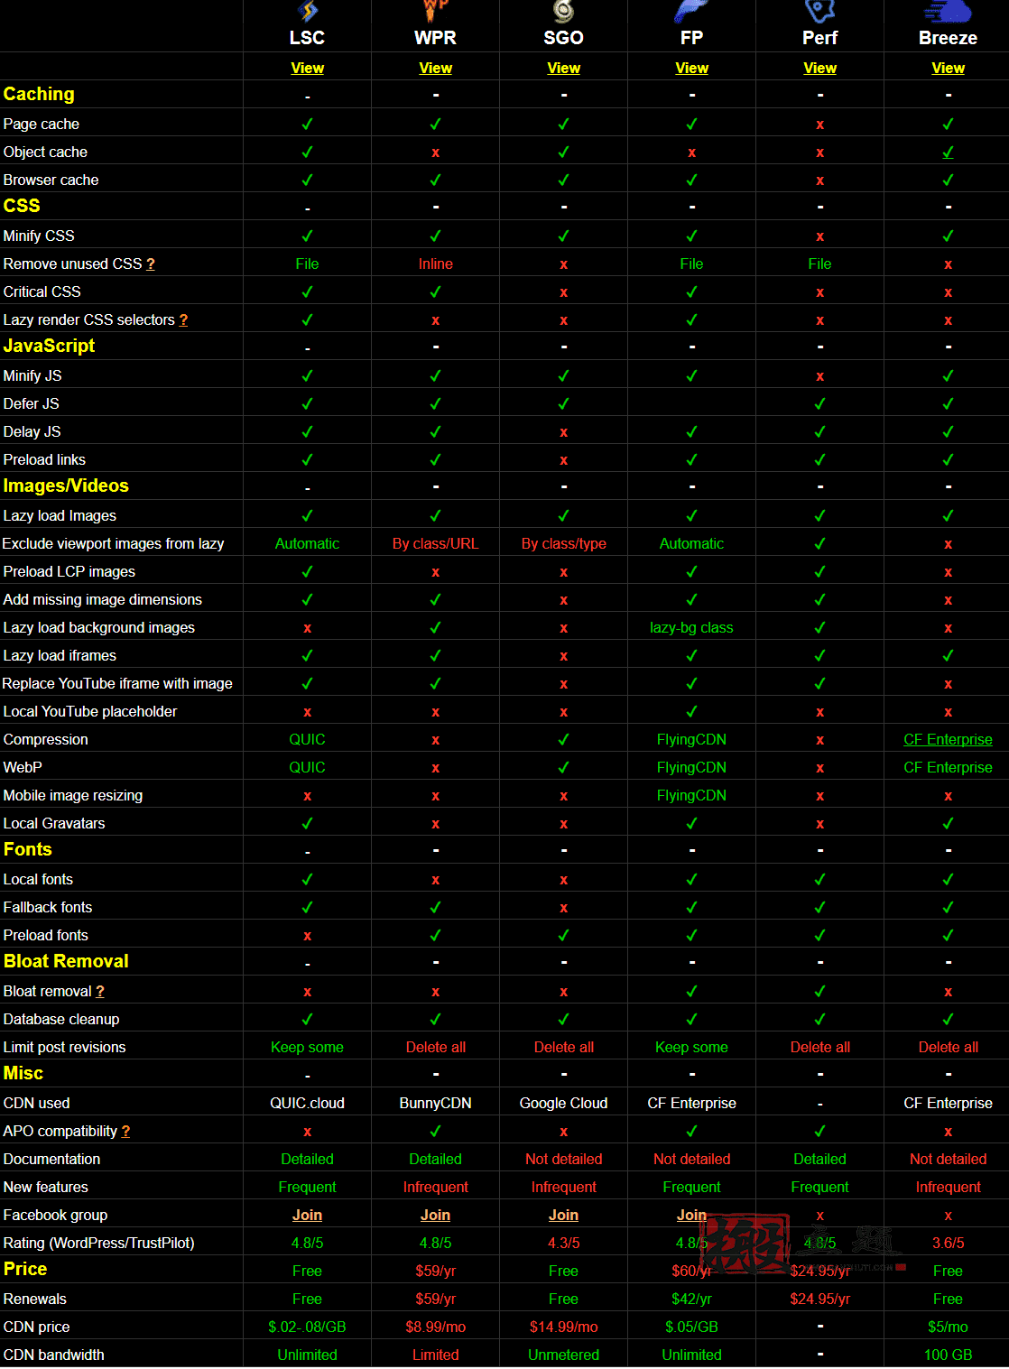Click the 'QUIC.cloud' CDN cell

[x=308, y=1103]
